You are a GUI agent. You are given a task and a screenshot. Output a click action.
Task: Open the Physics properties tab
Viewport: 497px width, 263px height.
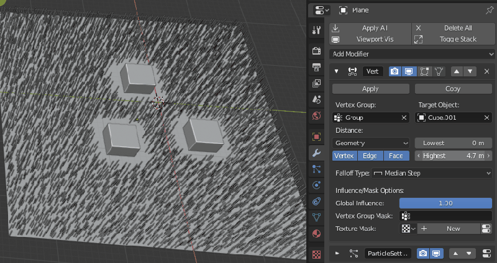click(316, 185)
